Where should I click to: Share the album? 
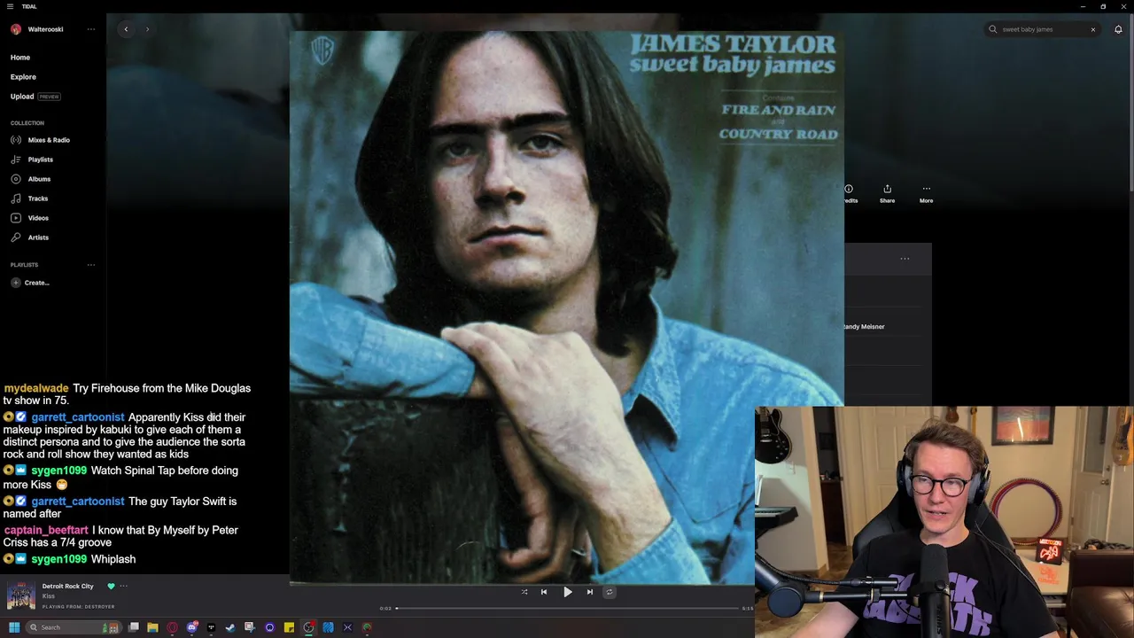click(887, 193)
